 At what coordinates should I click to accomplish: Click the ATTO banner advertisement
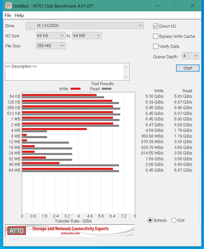(x=70, y=231)
